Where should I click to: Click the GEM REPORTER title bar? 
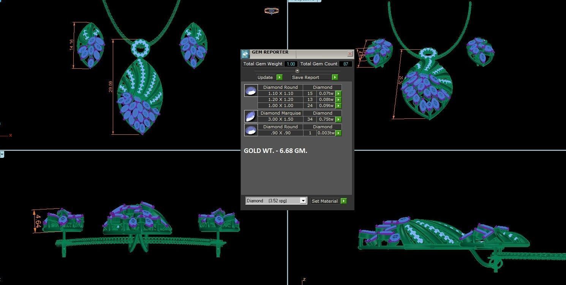click(x=297, y=54)
